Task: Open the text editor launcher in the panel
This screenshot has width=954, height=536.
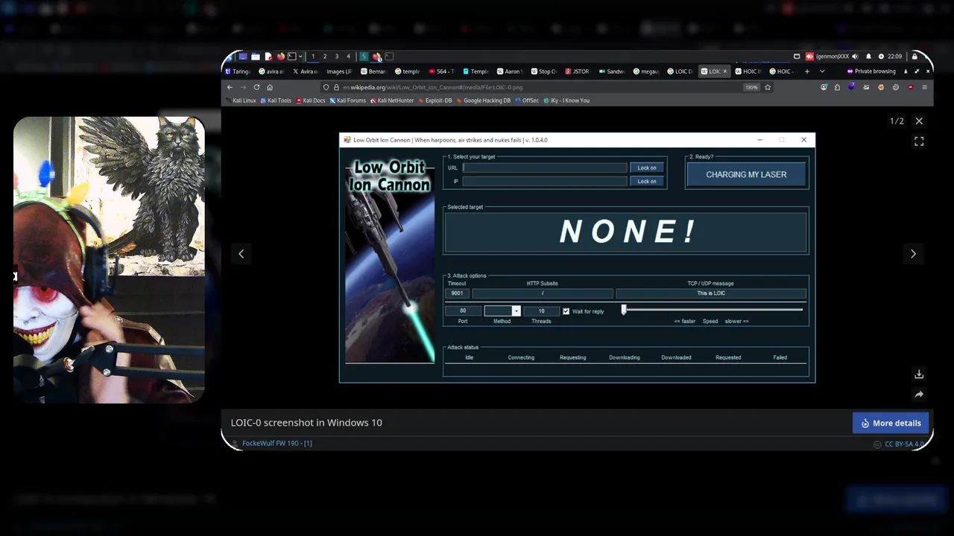Action: click(x=268, y=57)
